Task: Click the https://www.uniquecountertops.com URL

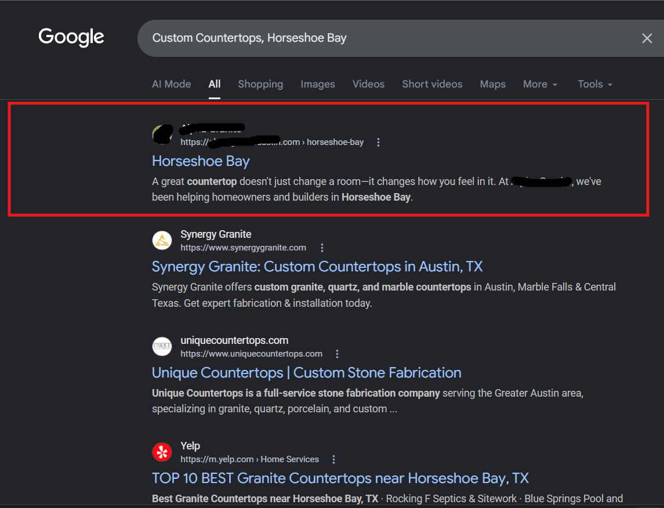Action: coord(252,354)
